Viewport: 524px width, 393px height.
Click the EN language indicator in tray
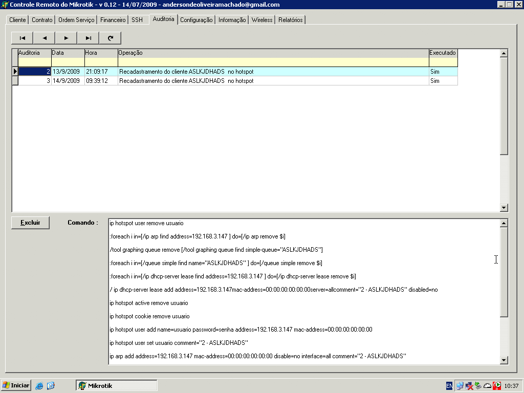coord(449,386)
